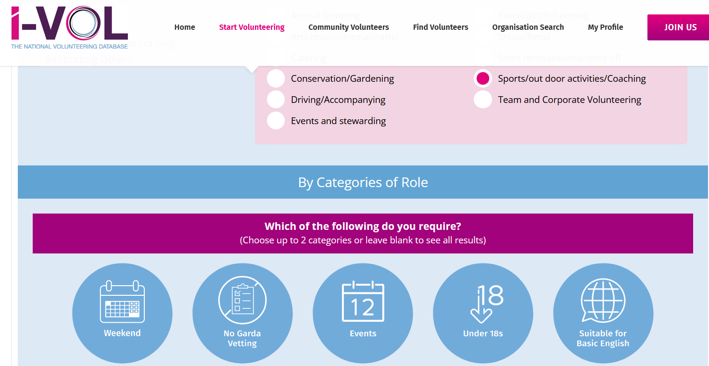Select Team and Corporate Volunteering option
This screenshot has height=366, width=709.
482,100
